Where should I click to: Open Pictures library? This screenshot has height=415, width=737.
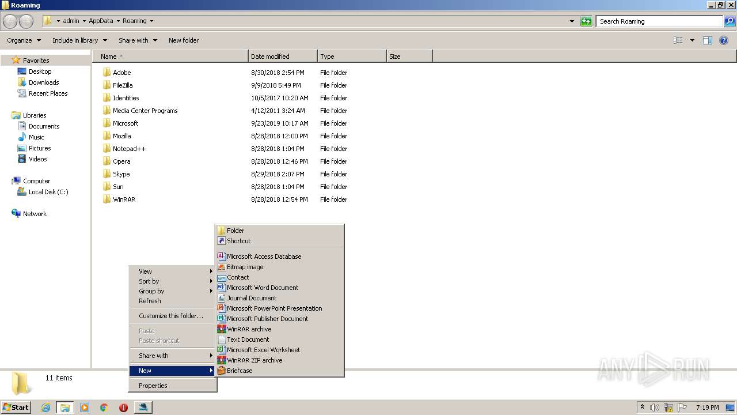[x=40, y=148]
